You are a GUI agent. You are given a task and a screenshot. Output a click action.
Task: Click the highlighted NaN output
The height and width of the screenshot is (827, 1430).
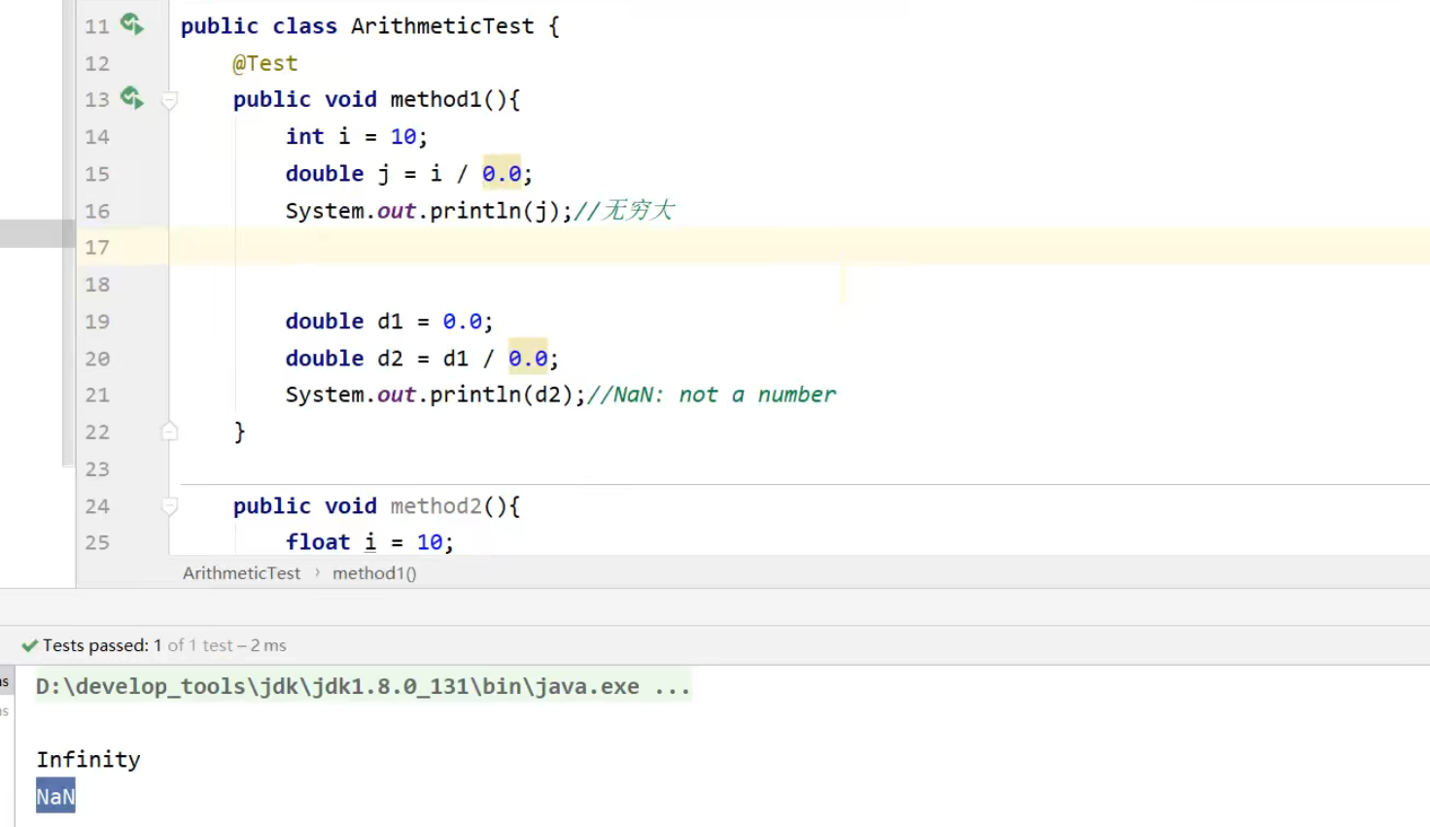click(x=55, y=797)
